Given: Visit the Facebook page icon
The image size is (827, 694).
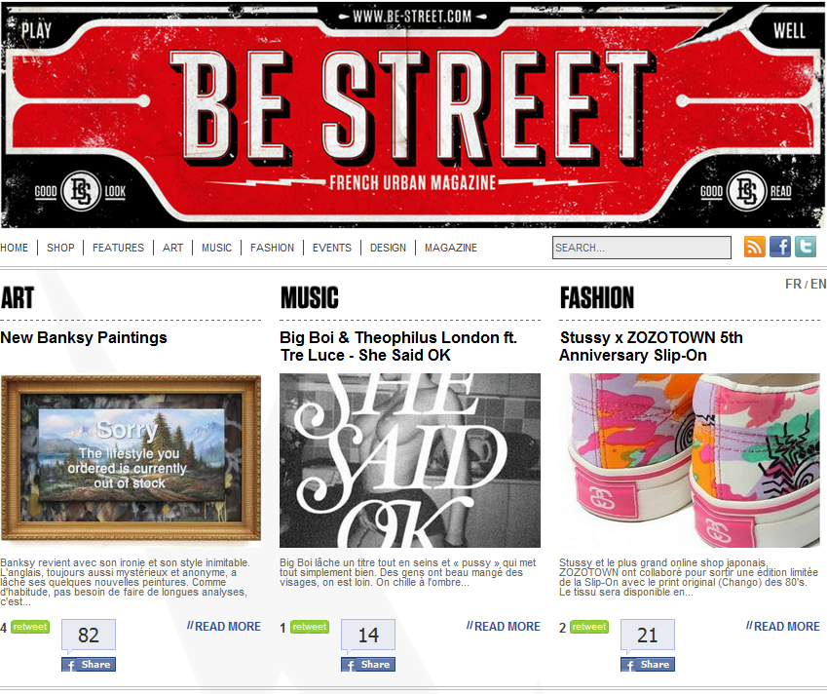Looking at the screenshot, I should coord(780,247).
